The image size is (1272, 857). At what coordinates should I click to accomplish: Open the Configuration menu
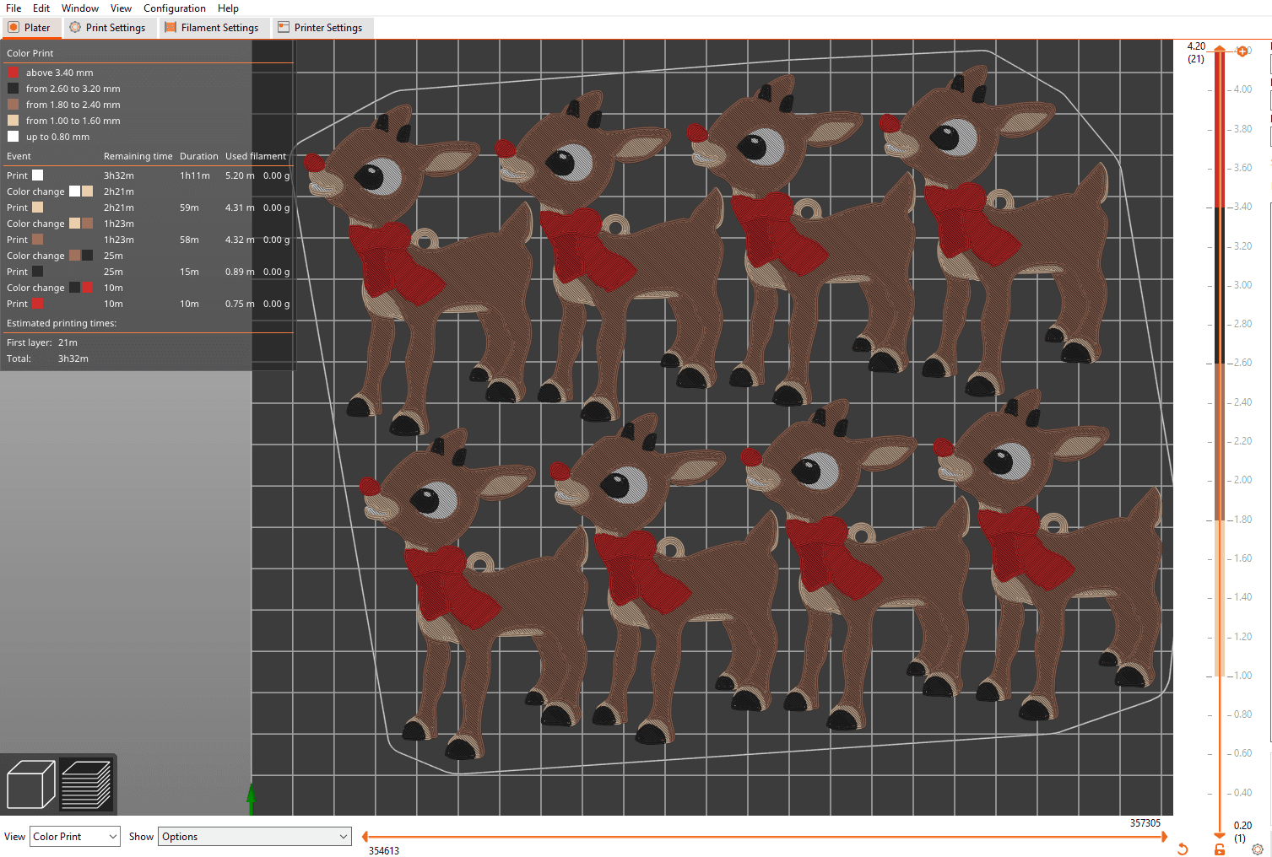pyautogui.click(x=175, y=8)
